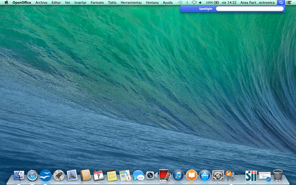Open the Tabla menu
The width and height of the screenshot is (296, 185).
click(112, 2)
